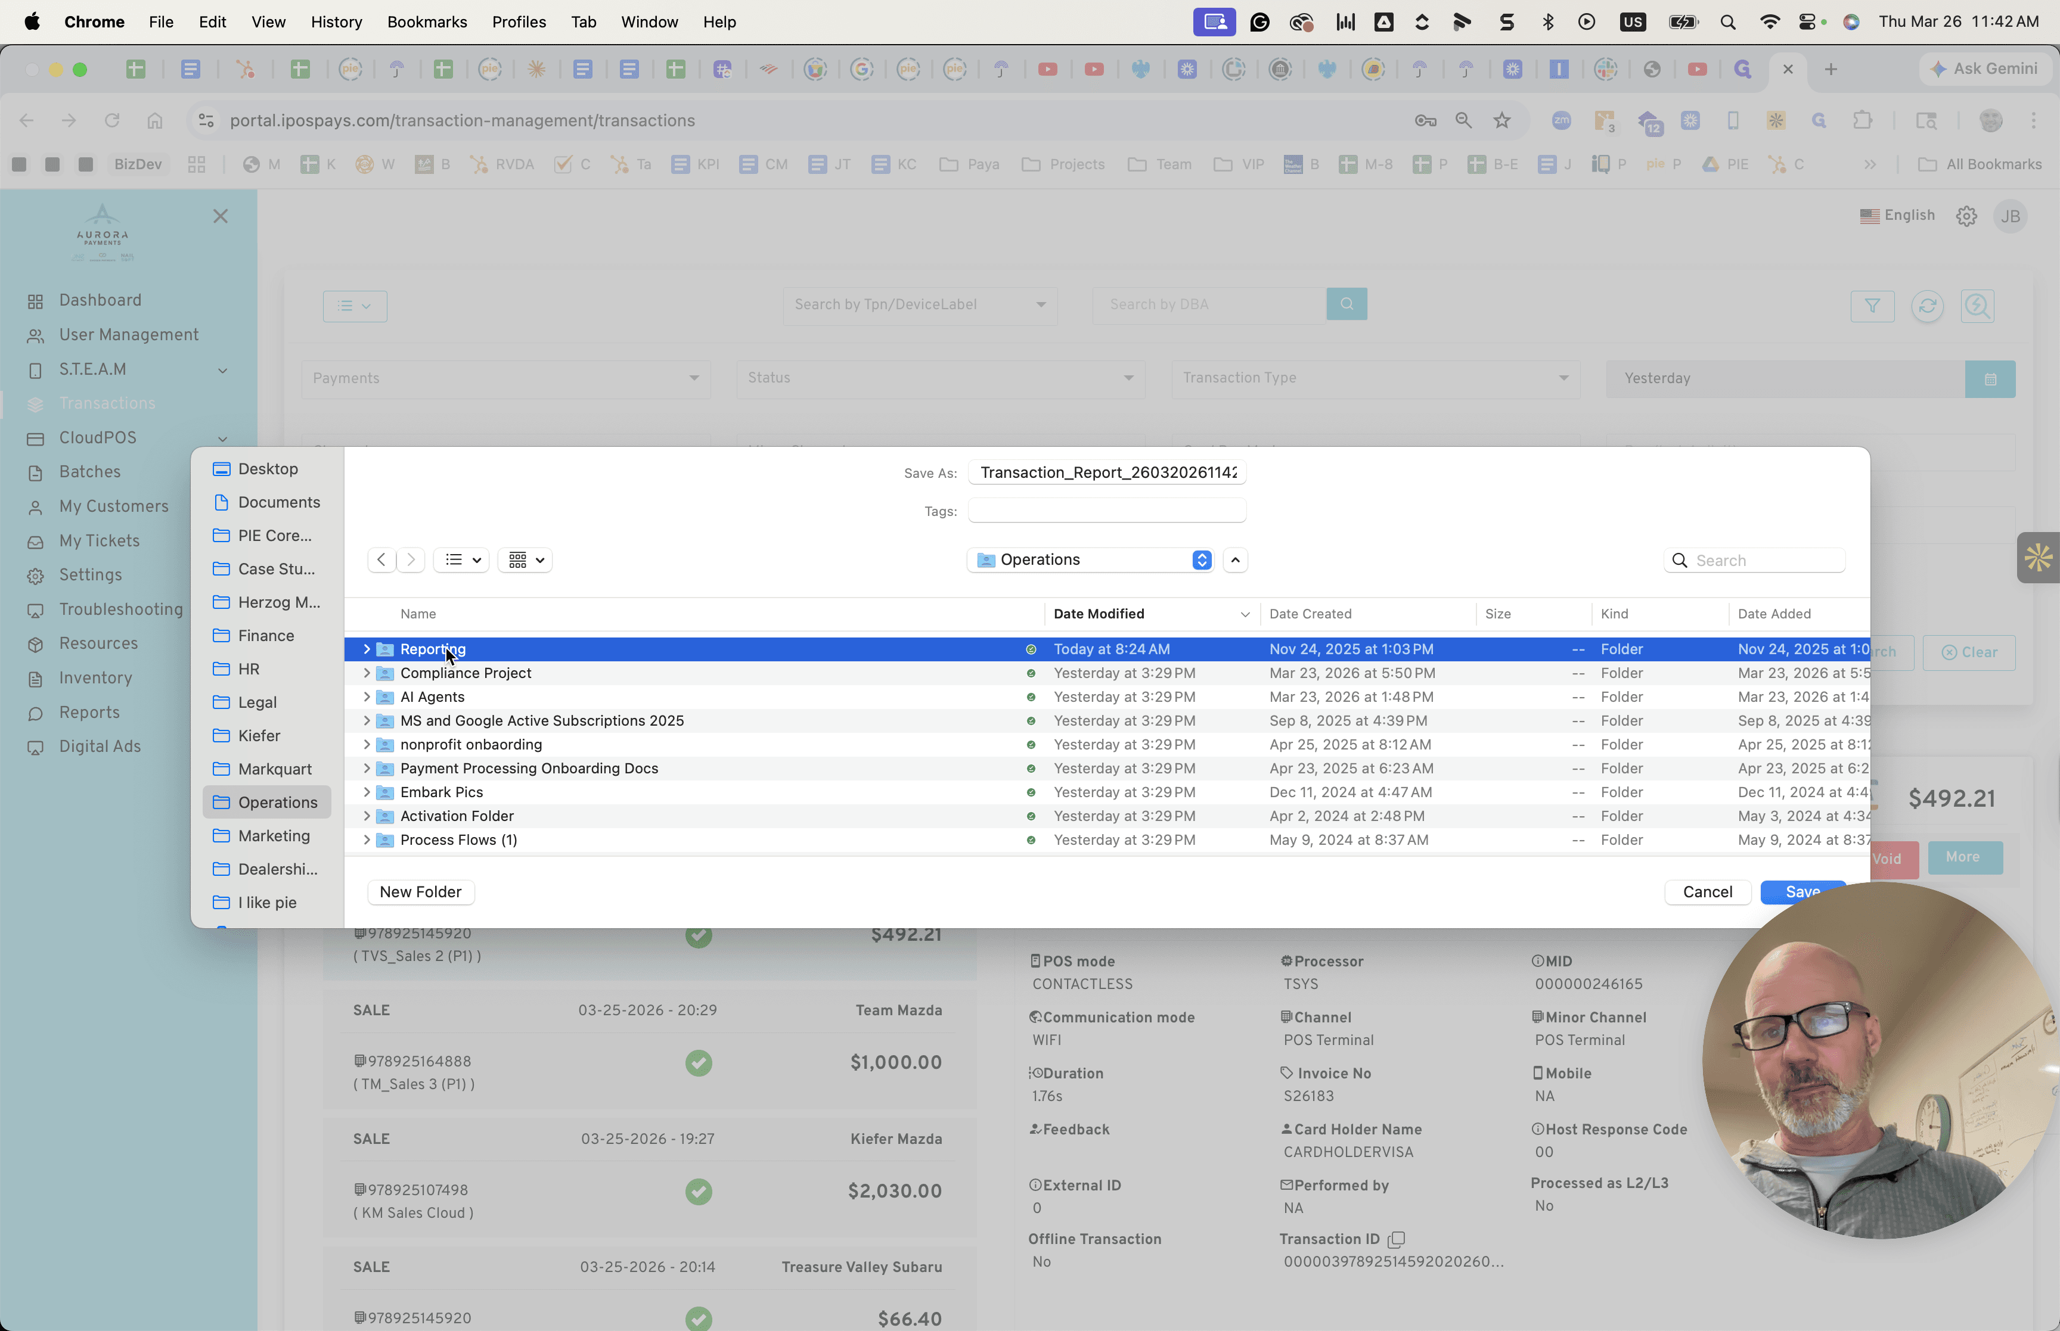Refresh the transactions list
The width and height of the screenshot is (2060, 1331).
point(1927,306)
